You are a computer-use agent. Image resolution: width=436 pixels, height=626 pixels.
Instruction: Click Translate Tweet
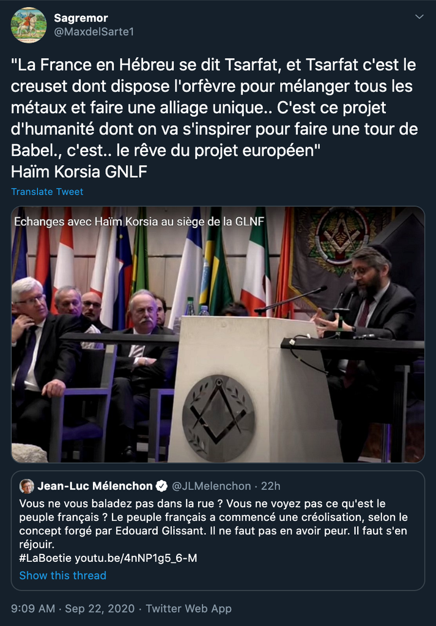pyautogui.click(x=47, y=191)
